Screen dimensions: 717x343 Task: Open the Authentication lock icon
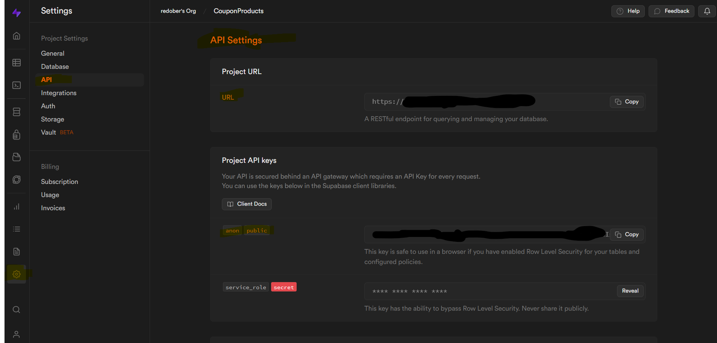tap(17, 135)
